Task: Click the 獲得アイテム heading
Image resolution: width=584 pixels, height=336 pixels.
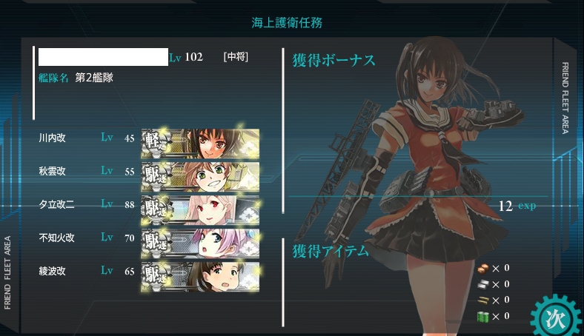Action: pos(331,251)
